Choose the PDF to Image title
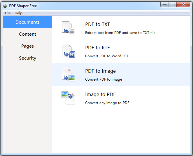This screenshot has width=193, height=156. coord(101,71)
